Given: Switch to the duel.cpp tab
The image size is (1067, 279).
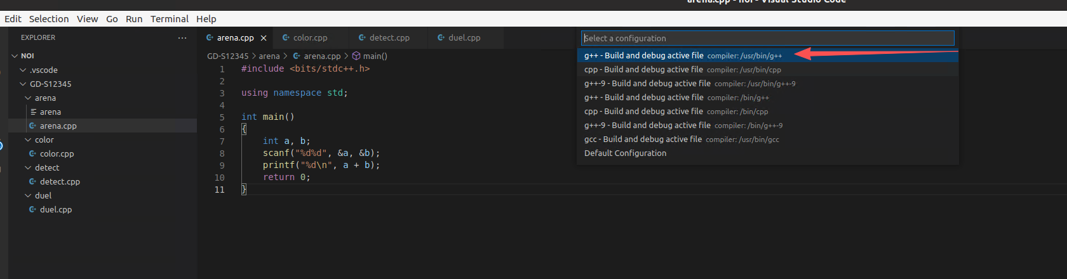Looking at the screenshot, I should click(464, 38).
